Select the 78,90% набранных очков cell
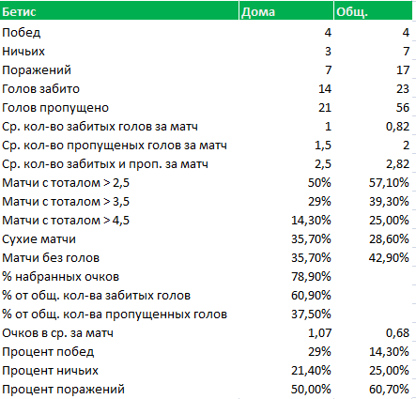 [x=286, y=276]
